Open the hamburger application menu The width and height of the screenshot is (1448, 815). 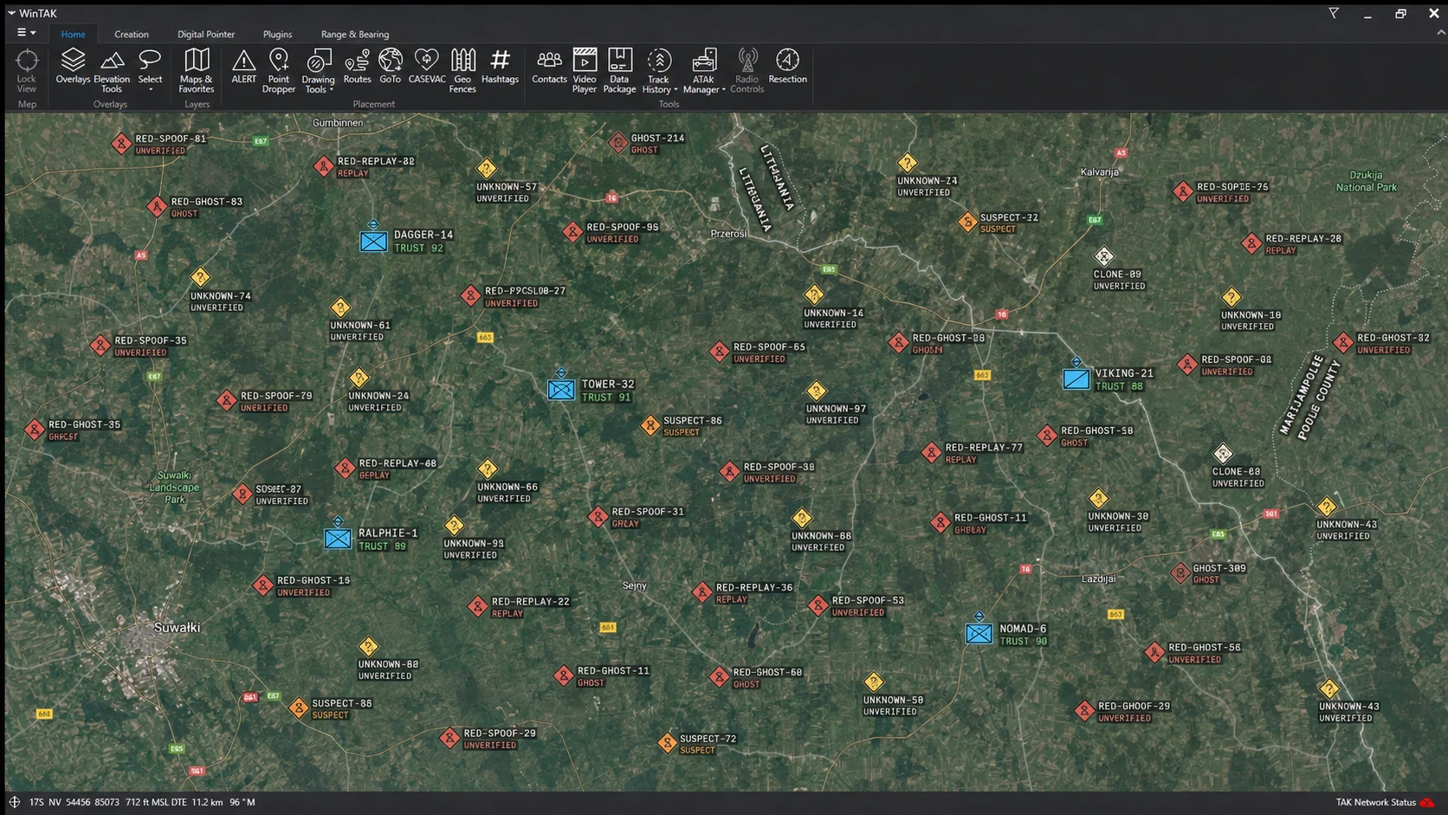click(26, 33)
